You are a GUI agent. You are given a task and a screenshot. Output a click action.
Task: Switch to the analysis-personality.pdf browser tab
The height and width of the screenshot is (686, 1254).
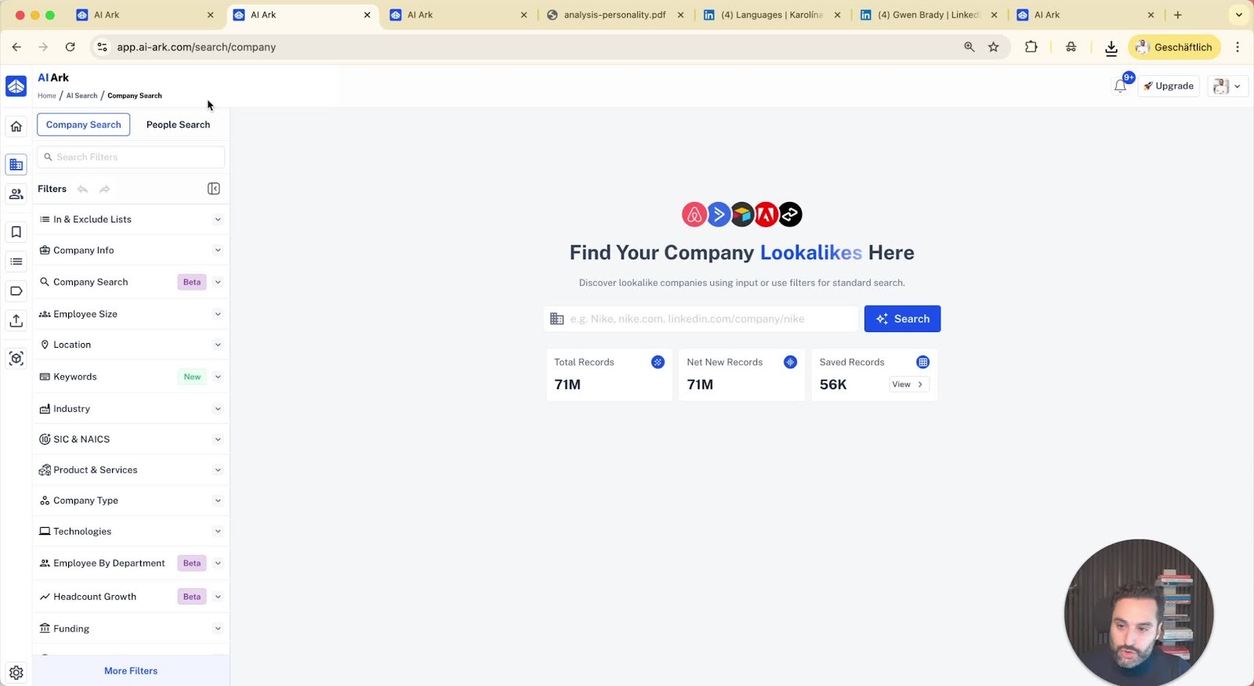[614, 15]
